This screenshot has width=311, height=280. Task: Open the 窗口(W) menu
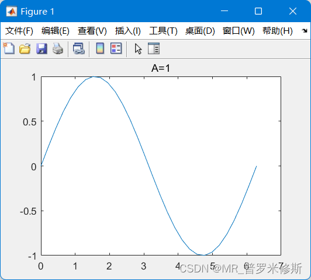pyautogui.click(x=239, y=31)
